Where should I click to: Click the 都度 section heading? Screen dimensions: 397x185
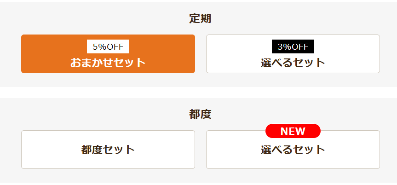[200, 115]
